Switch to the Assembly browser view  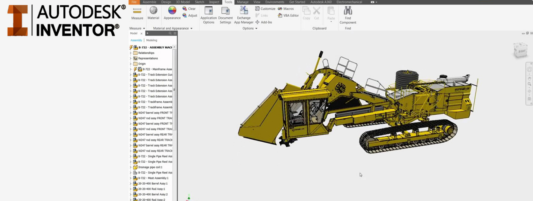coord(136,40)
